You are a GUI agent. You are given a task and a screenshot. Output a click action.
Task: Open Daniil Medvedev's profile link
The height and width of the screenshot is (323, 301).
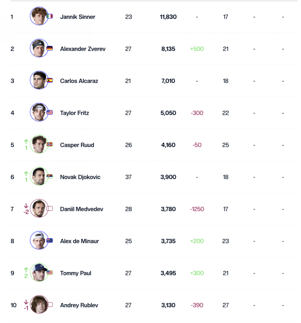click(x=81, y=209)
